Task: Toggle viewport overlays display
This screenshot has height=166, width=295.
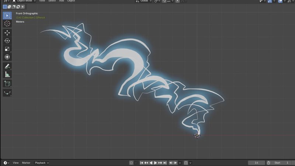Action: (280, 1)
